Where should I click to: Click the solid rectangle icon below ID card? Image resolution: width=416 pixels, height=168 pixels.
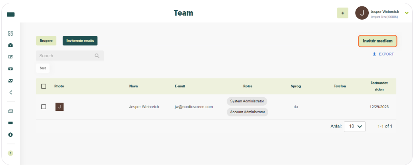[11, 123]
